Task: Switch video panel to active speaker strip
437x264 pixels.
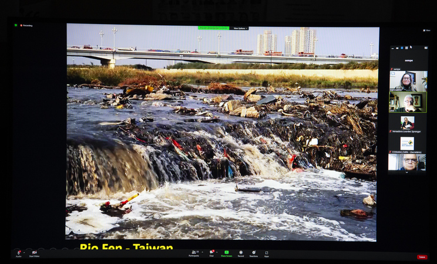Action: (397, 48)
